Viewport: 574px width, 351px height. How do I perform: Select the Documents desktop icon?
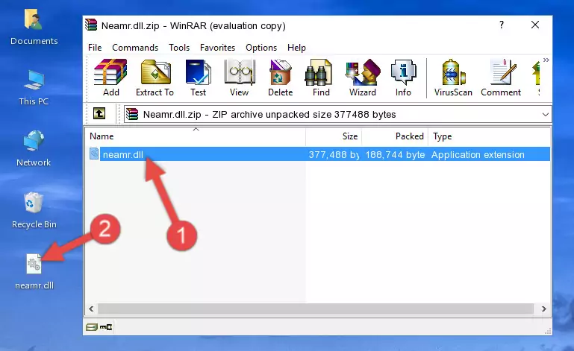click(x=34, y=28)
